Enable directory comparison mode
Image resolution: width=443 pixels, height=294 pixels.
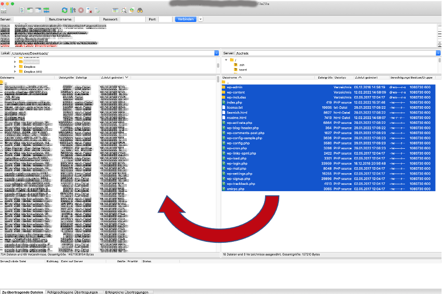point(124,9)
